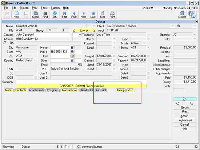Image resolution: width=200 pixels, height=150 pixels.
Task: Click the yellow Group button
Action: click(84, 30)
